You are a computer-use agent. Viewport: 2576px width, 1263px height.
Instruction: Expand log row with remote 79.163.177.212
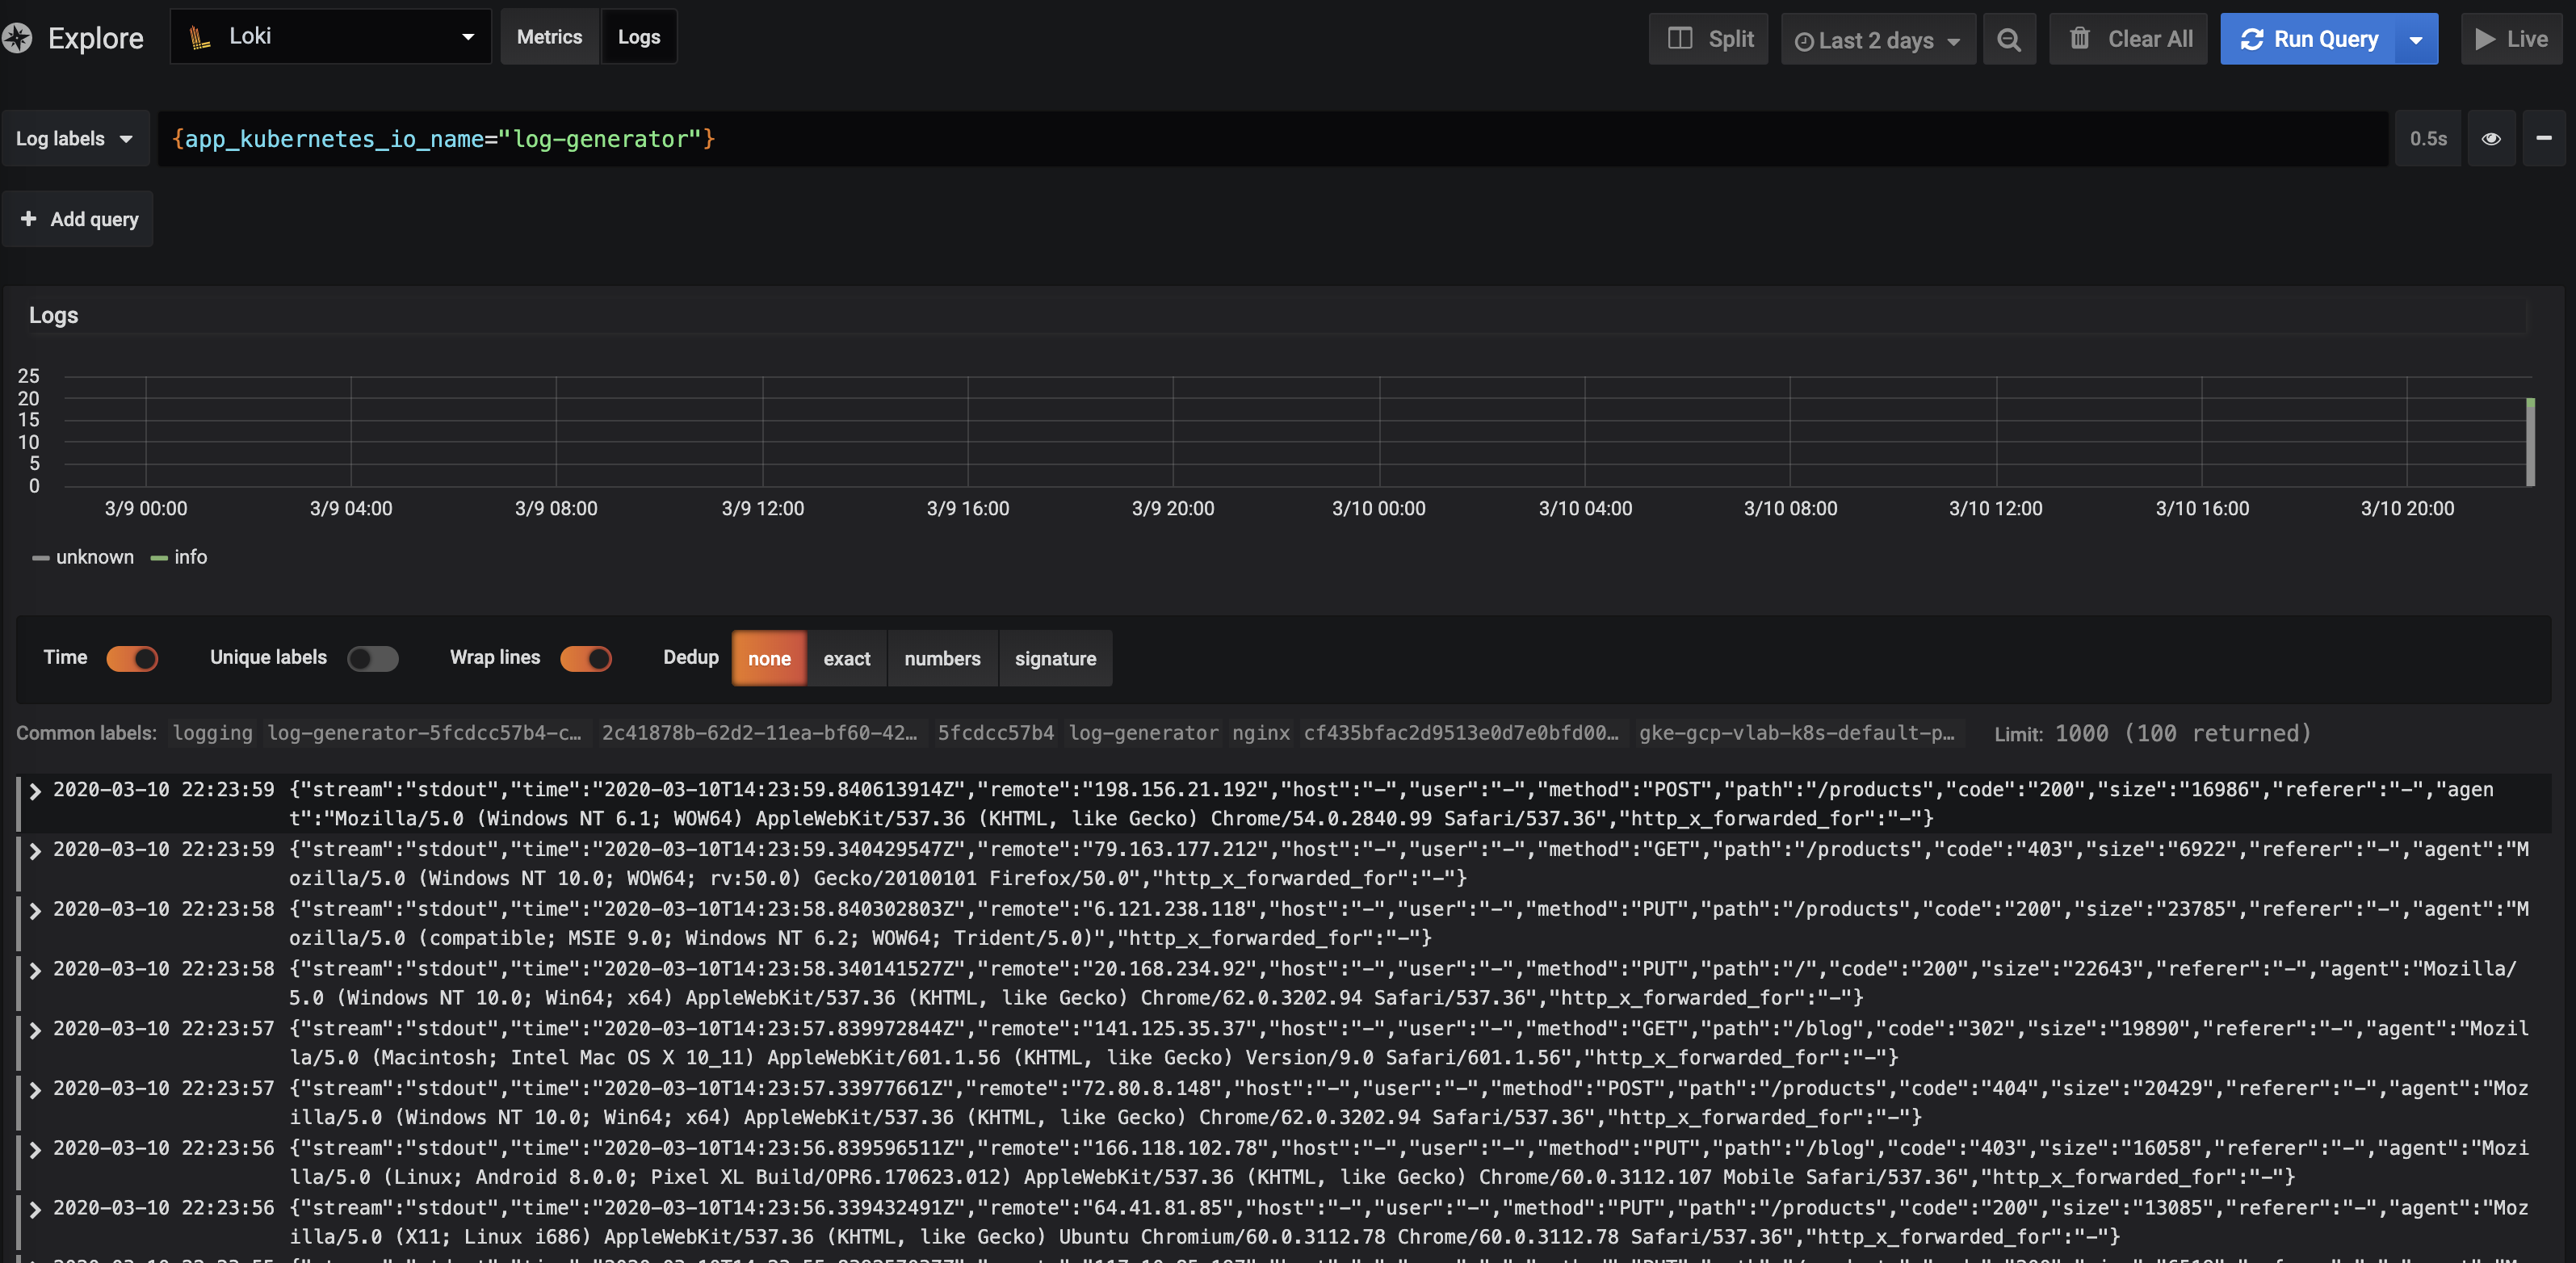(x=35, y=851)
